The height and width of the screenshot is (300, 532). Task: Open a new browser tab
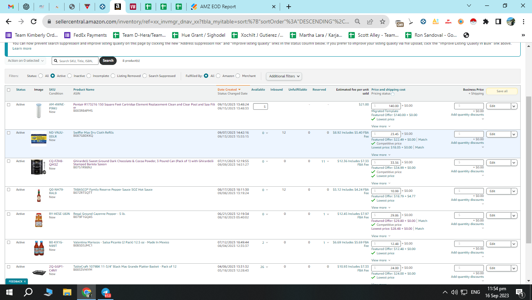(289, 7)
